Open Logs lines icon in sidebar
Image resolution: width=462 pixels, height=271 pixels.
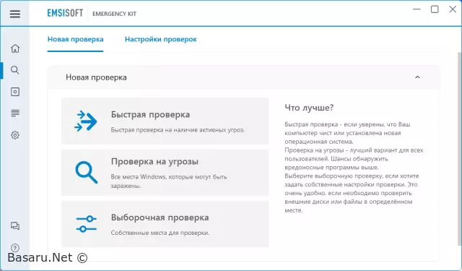[15, 113]
